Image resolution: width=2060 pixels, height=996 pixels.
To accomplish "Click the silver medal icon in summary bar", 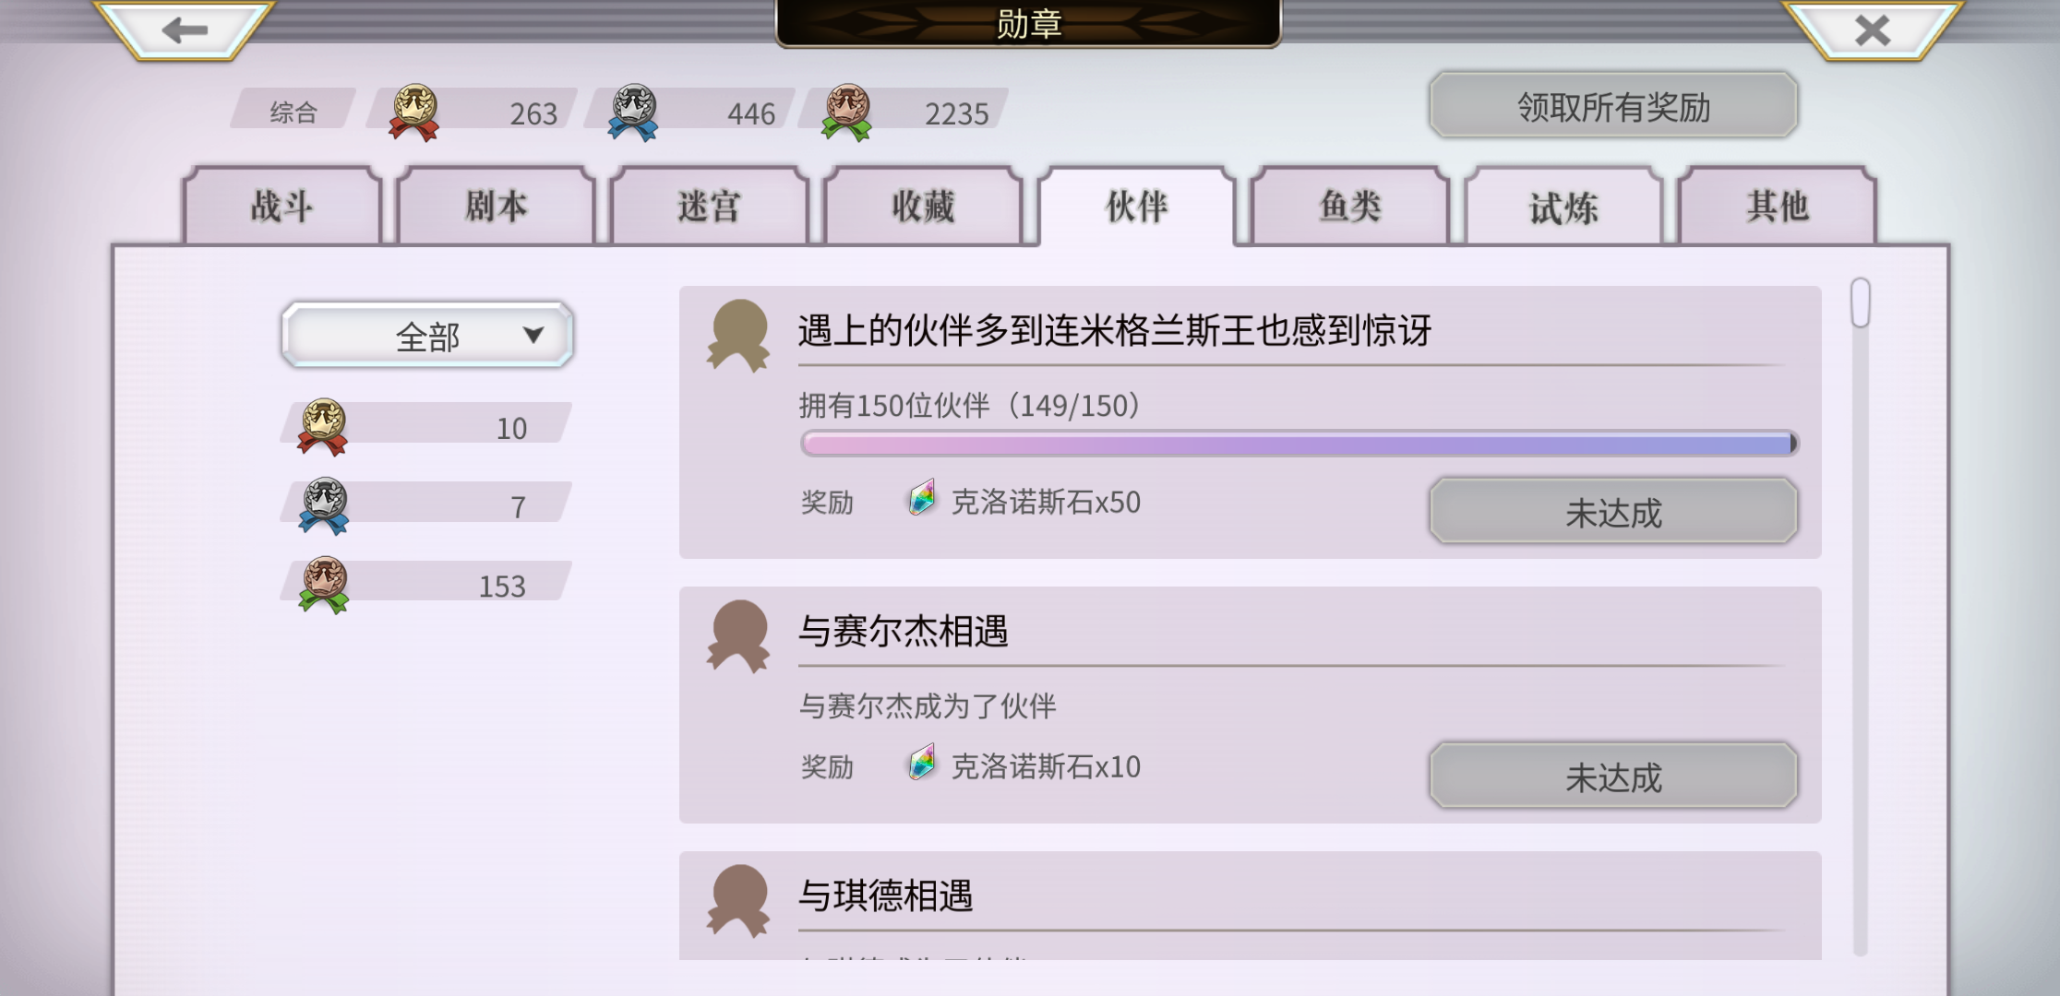I will coord(633,113).
